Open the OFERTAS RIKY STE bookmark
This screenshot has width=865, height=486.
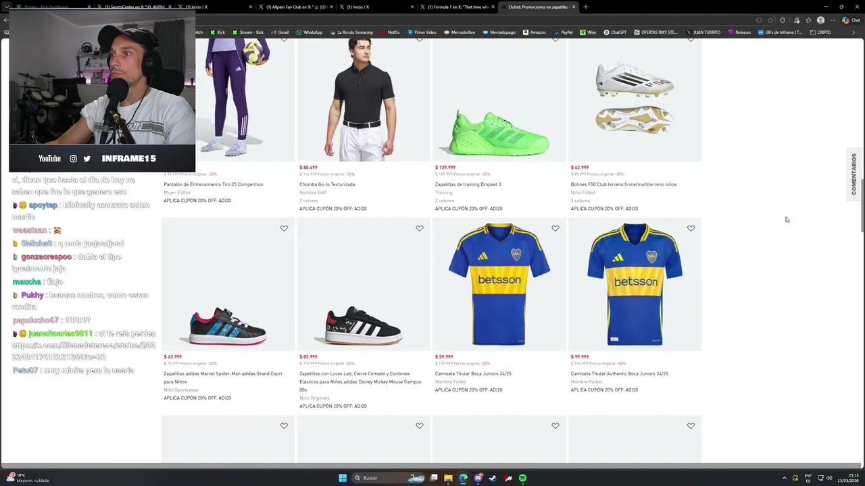point(656,32)
